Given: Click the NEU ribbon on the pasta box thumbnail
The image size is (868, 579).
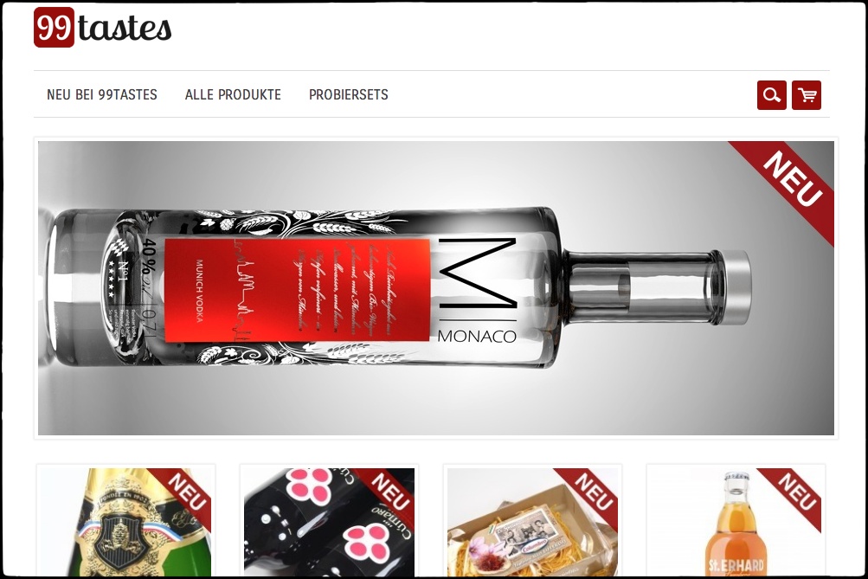Looking at the screenshot, I should pyautogui.click(x=592, y=494).
